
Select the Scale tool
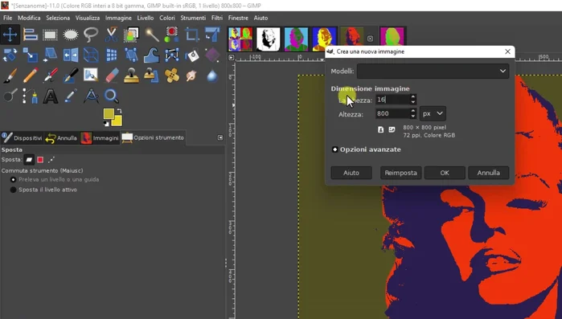[x=30, y=55]
